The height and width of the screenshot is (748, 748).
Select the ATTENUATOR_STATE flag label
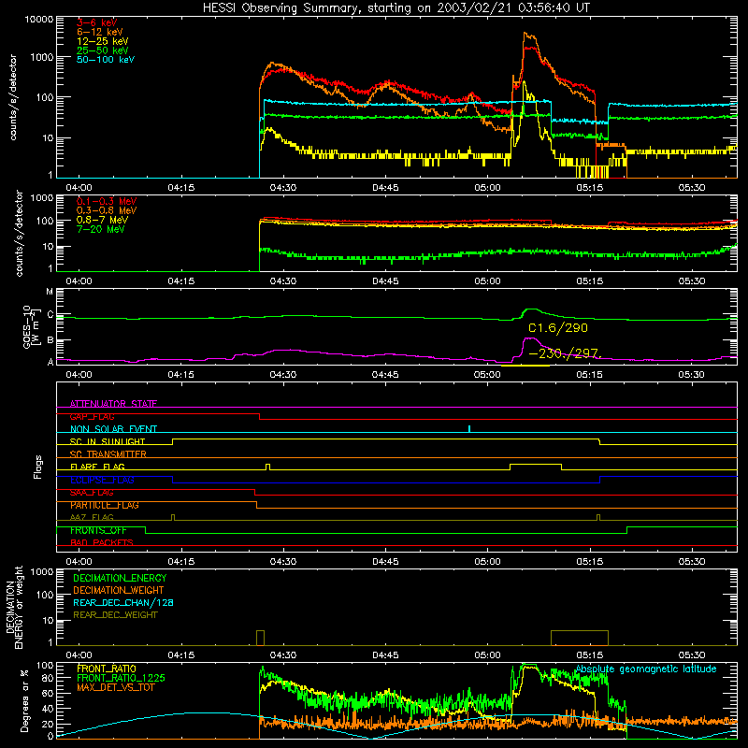coord(113,404)
